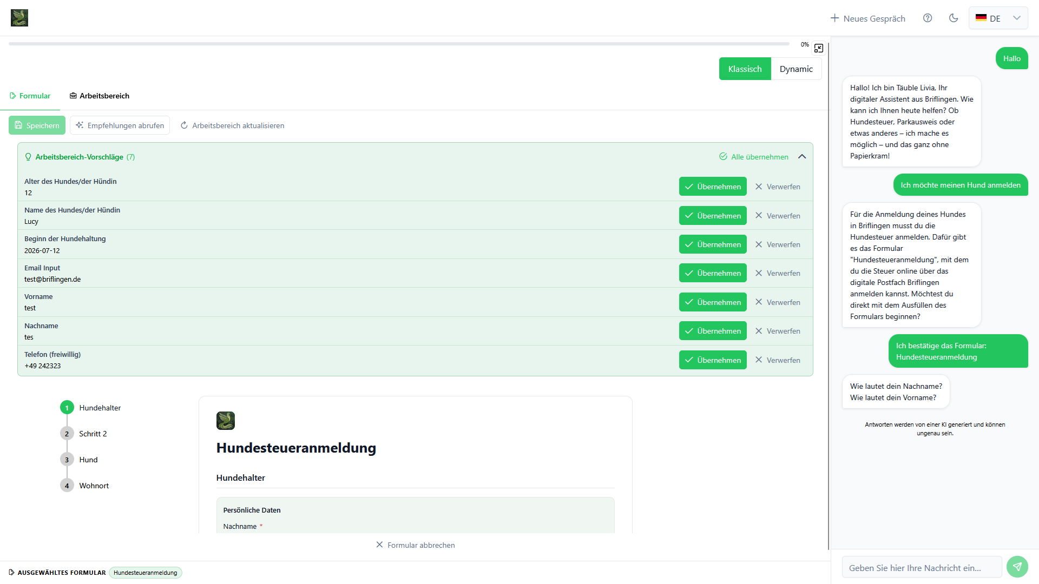Go to step 1 Hundehalter

click(90, 408)
